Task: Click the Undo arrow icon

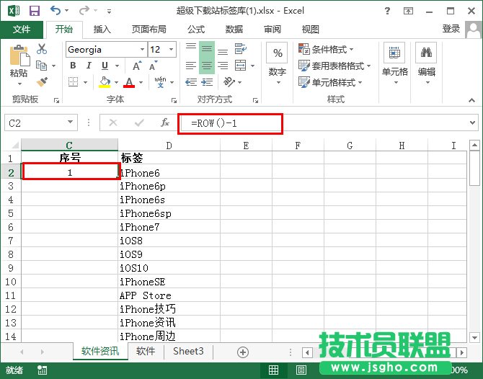Action: [56, 11]
